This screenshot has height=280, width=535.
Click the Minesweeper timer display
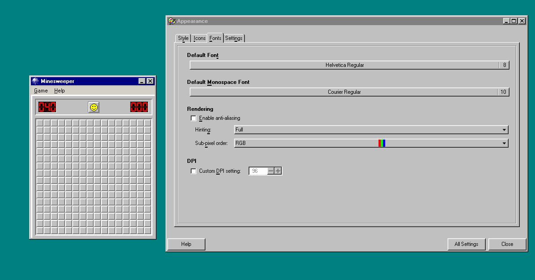[139, 107]
